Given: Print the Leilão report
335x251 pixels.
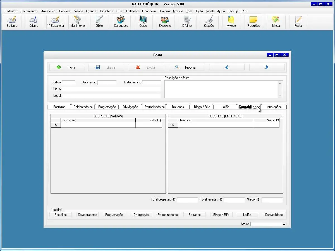Looking at the screenshot, I should 247,215.
